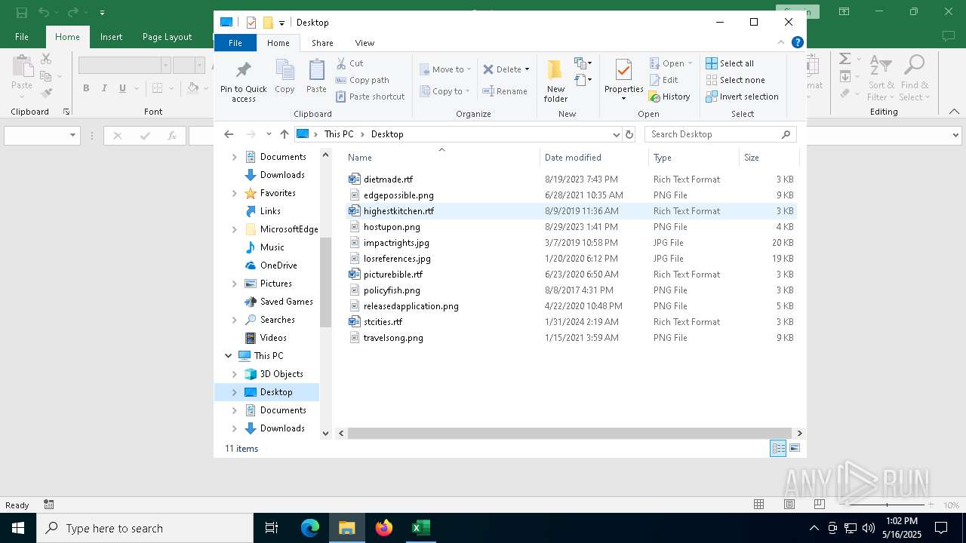Refresh the Desktop folder view
966x543 pixels.
[x=629, y=134]
